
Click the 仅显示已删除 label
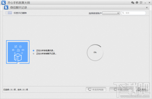20,13
